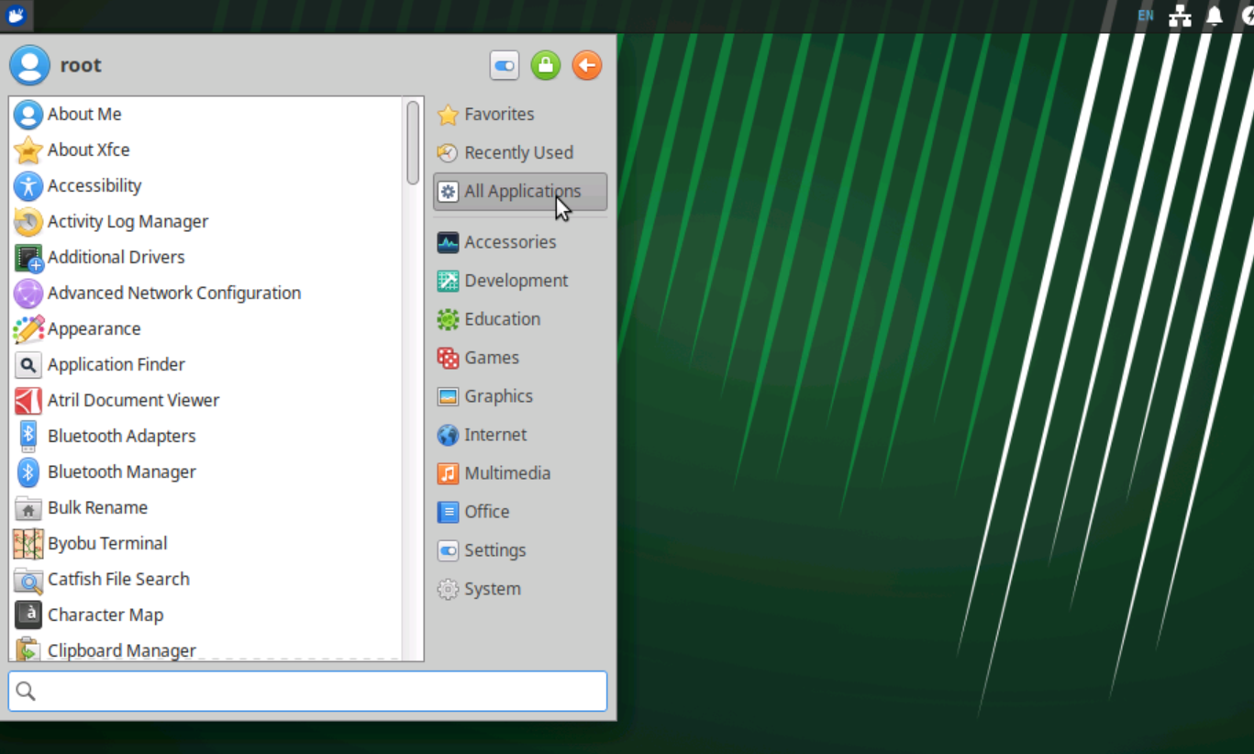
Task: Click the Additional Drivers icon
Action: [x=28, y=258]
